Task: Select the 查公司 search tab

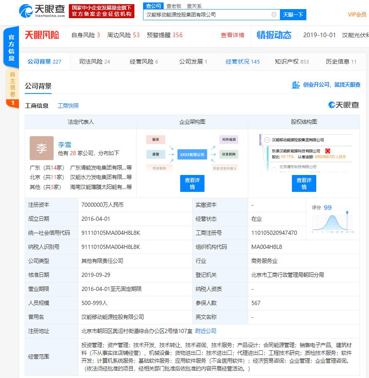Action: click(153, 6)
